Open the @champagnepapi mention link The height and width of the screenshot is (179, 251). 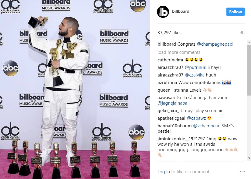click(x=215, y=44)
